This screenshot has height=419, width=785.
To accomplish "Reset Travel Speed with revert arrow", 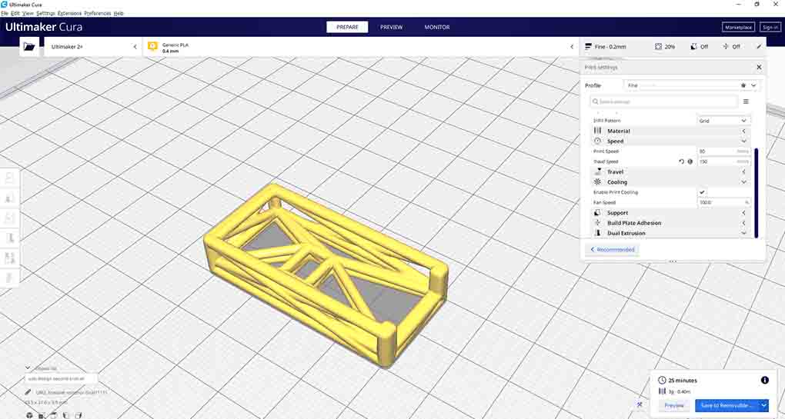I will click(681, 161).
